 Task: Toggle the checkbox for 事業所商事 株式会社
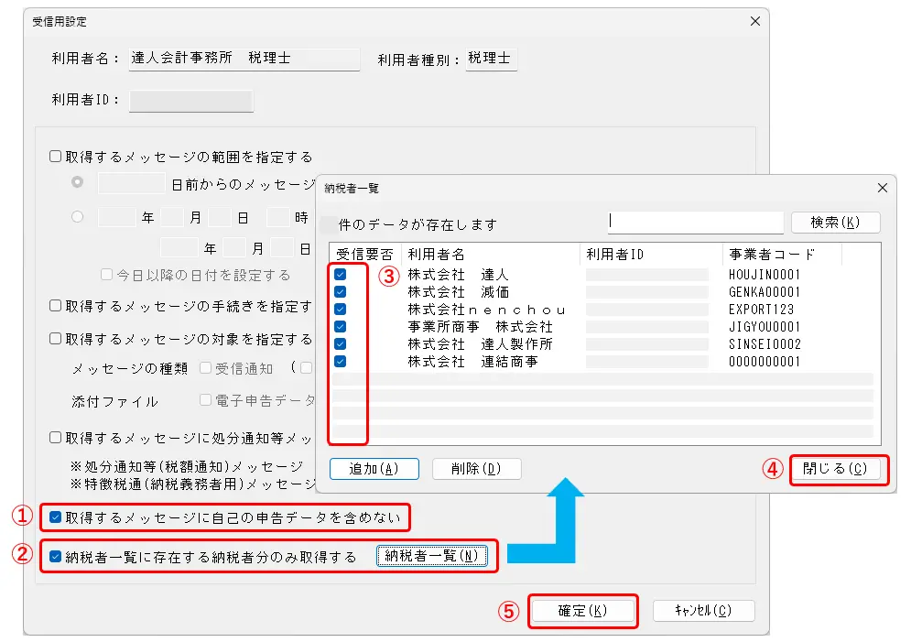click(341, 327)
